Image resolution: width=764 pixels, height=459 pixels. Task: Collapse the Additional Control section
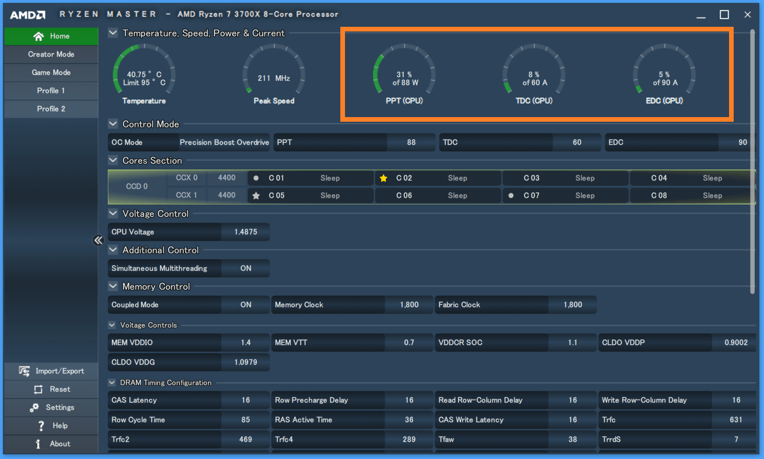(x=113, y=250)
